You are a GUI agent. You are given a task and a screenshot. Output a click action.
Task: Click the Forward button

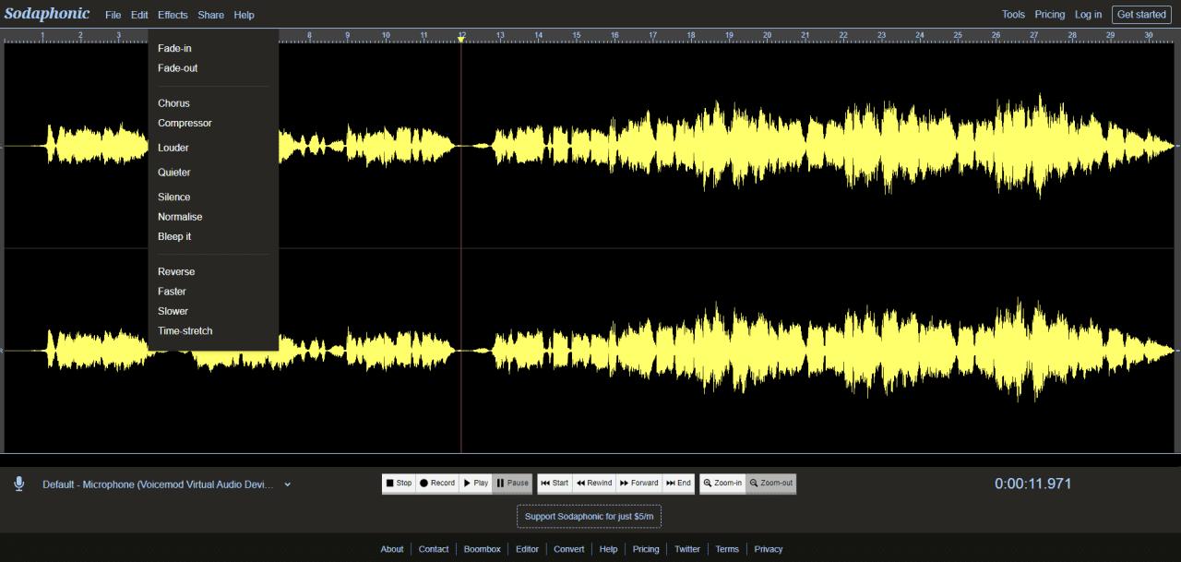tap(638, 483)
